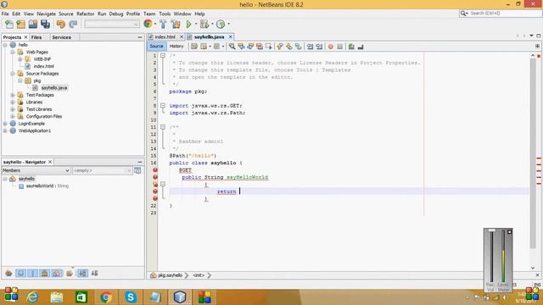Expand the Test Packages node

tap(13, 95)
